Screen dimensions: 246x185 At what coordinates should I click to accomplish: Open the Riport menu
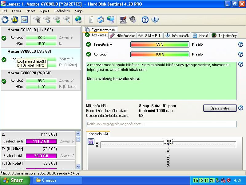tap(45, 11)
